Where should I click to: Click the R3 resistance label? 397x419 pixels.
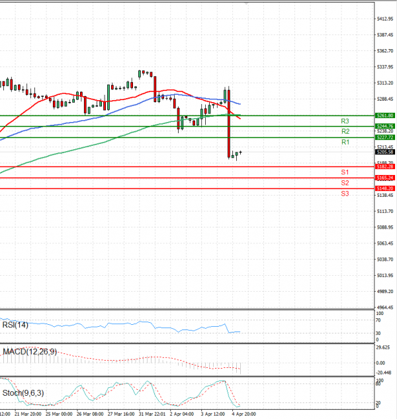(x=345, y=121)
